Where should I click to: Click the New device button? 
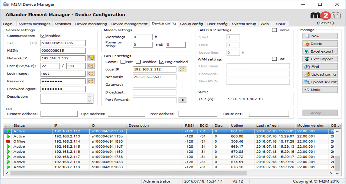[x=320, y=36]
